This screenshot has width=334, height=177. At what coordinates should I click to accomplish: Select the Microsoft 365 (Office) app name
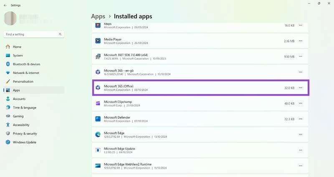119,86
